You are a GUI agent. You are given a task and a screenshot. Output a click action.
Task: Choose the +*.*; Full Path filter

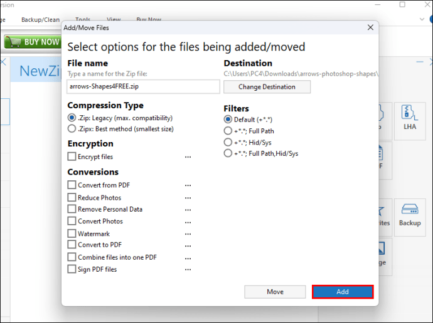(x=228, y=131)
